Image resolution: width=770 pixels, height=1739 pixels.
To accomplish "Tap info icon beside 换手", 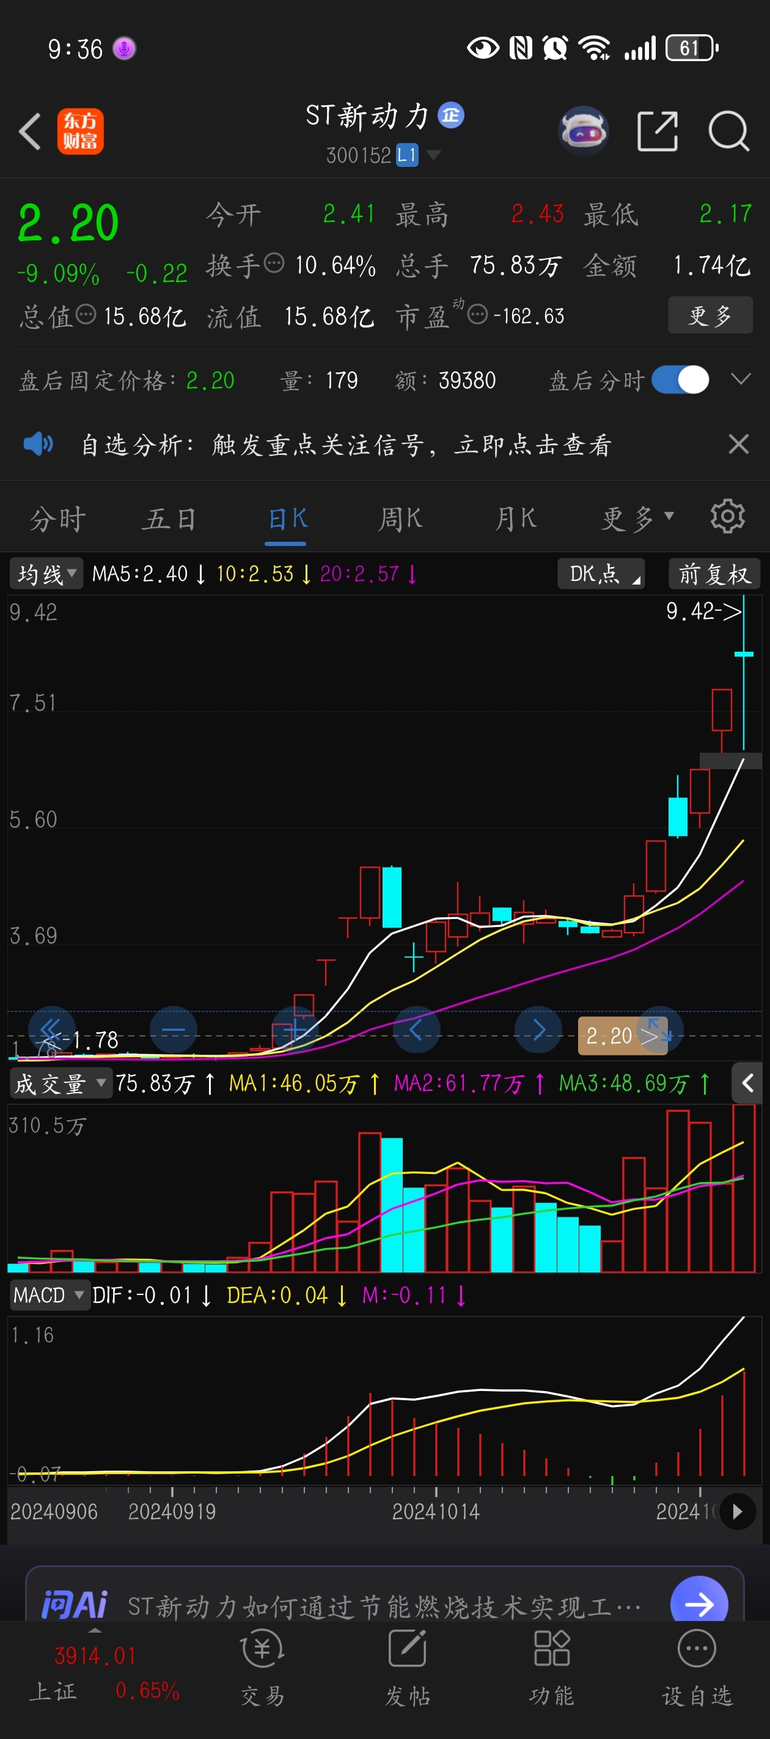I will tap(273, 262).
